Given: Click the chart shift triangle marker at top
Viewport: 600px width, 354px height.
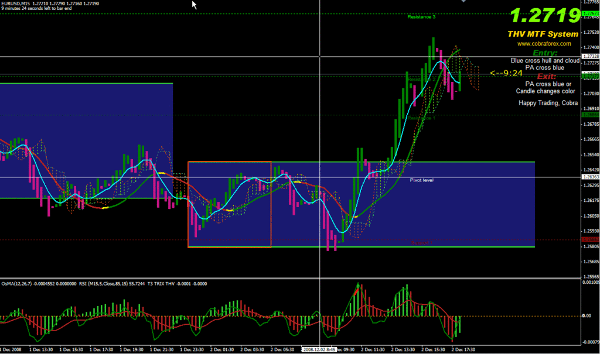Looking at the screenshot, I should (463, 1).
